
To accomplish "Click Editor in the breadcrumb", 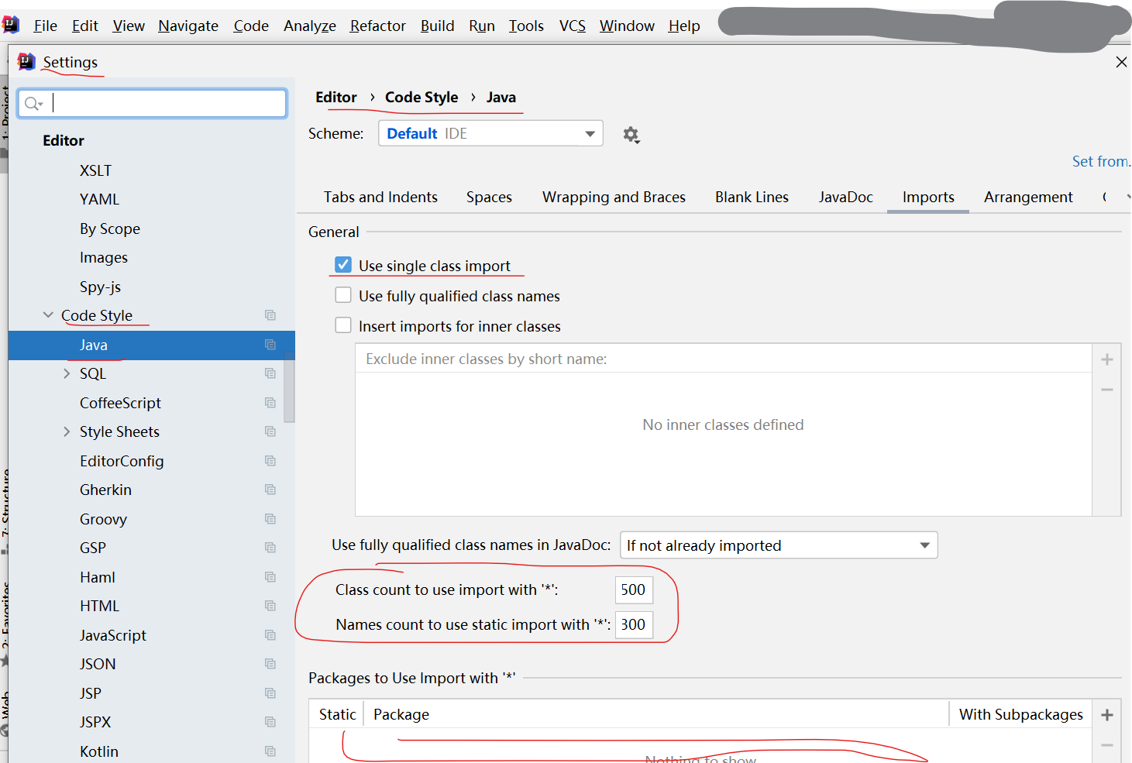I will point(335,97).
